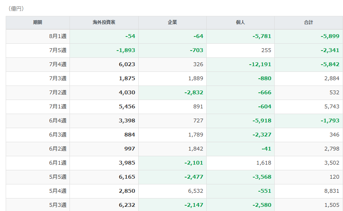
Task: Select the 8月1週 row label
Action: [x=58, y=36]
